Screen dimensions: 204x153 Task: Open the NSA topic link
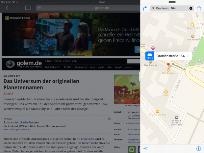tap(110, 67)
